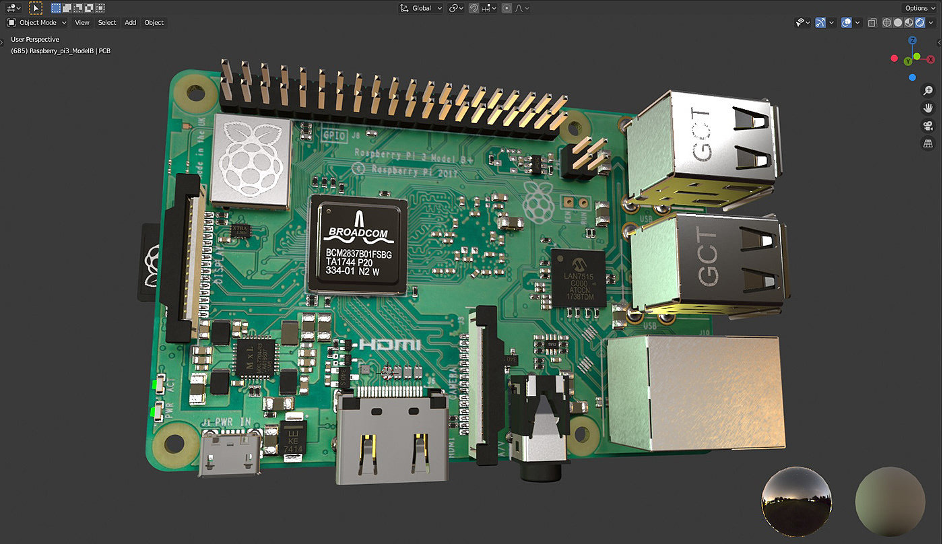The width and height of the screenshot is (943, 544).
Task: Click the Move view hand icon
Action: (928, 107)
